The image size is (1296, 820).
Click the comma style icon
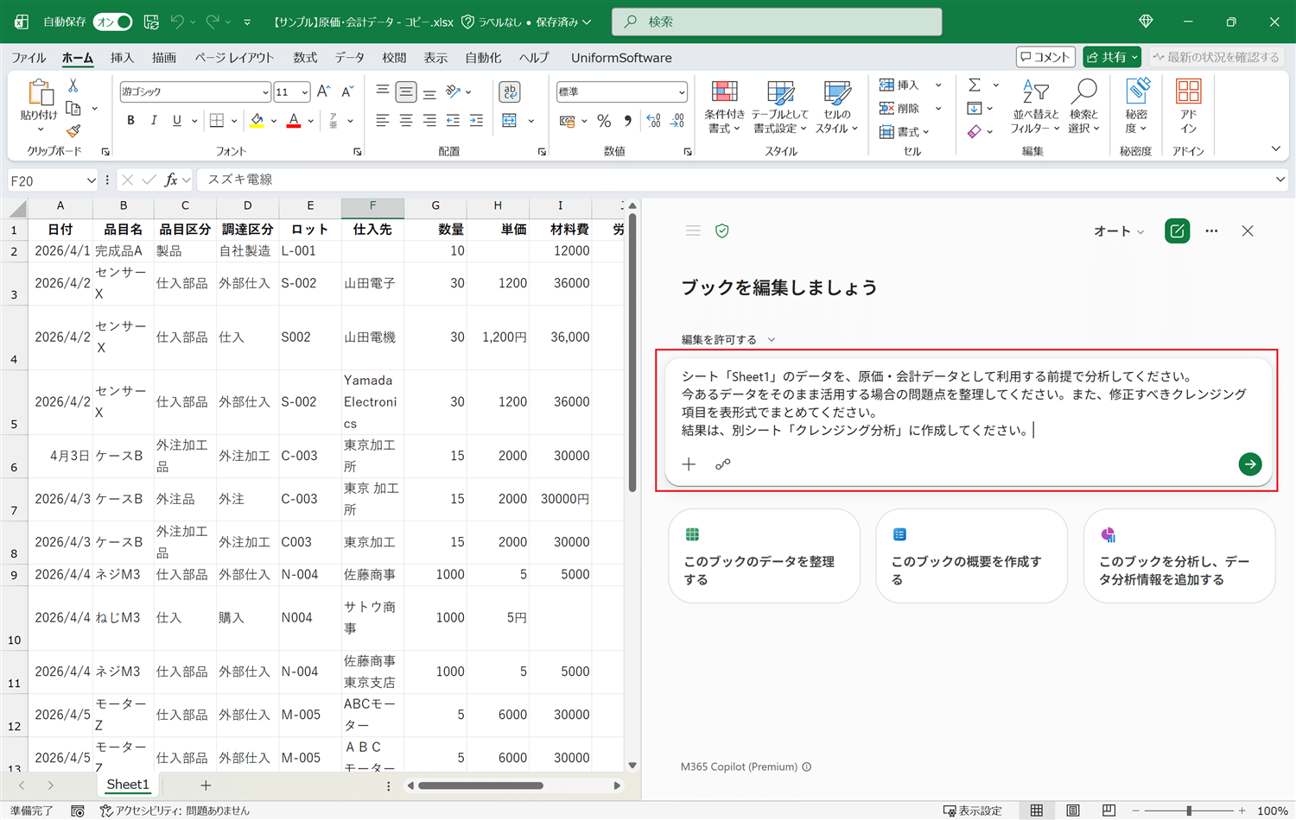pos(628,121)
